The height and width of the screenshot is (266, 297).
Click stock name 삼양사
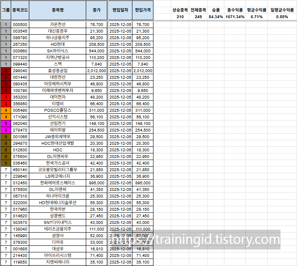click(x=58, y=236)
